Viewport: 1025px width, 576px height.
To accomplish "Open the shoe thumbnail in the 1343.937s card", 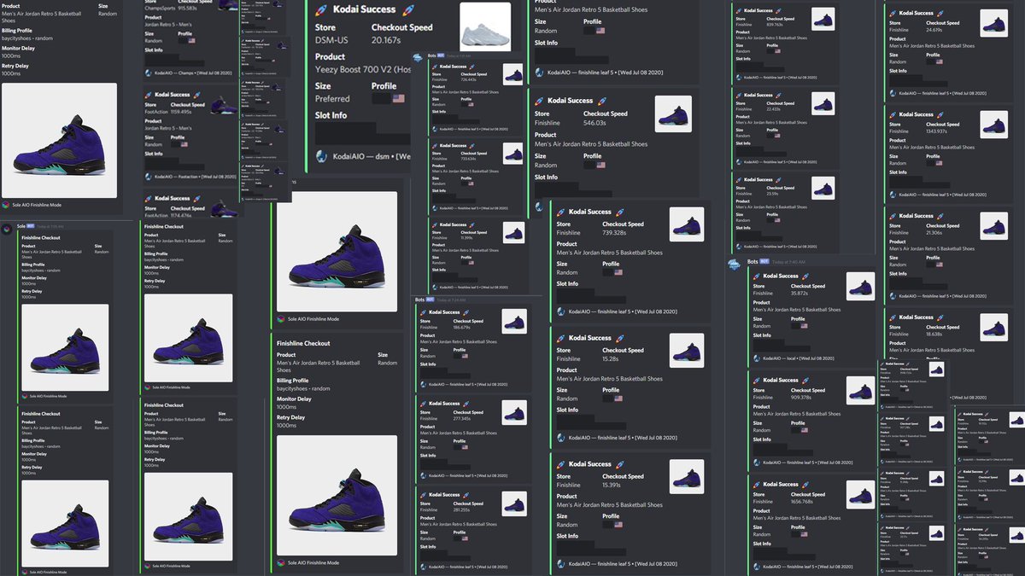I will click(994, 125).
